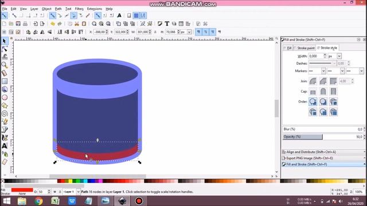367x206 pixels.
Task: Toggle layer lock in status bar
Action: (x=60, y=192)
